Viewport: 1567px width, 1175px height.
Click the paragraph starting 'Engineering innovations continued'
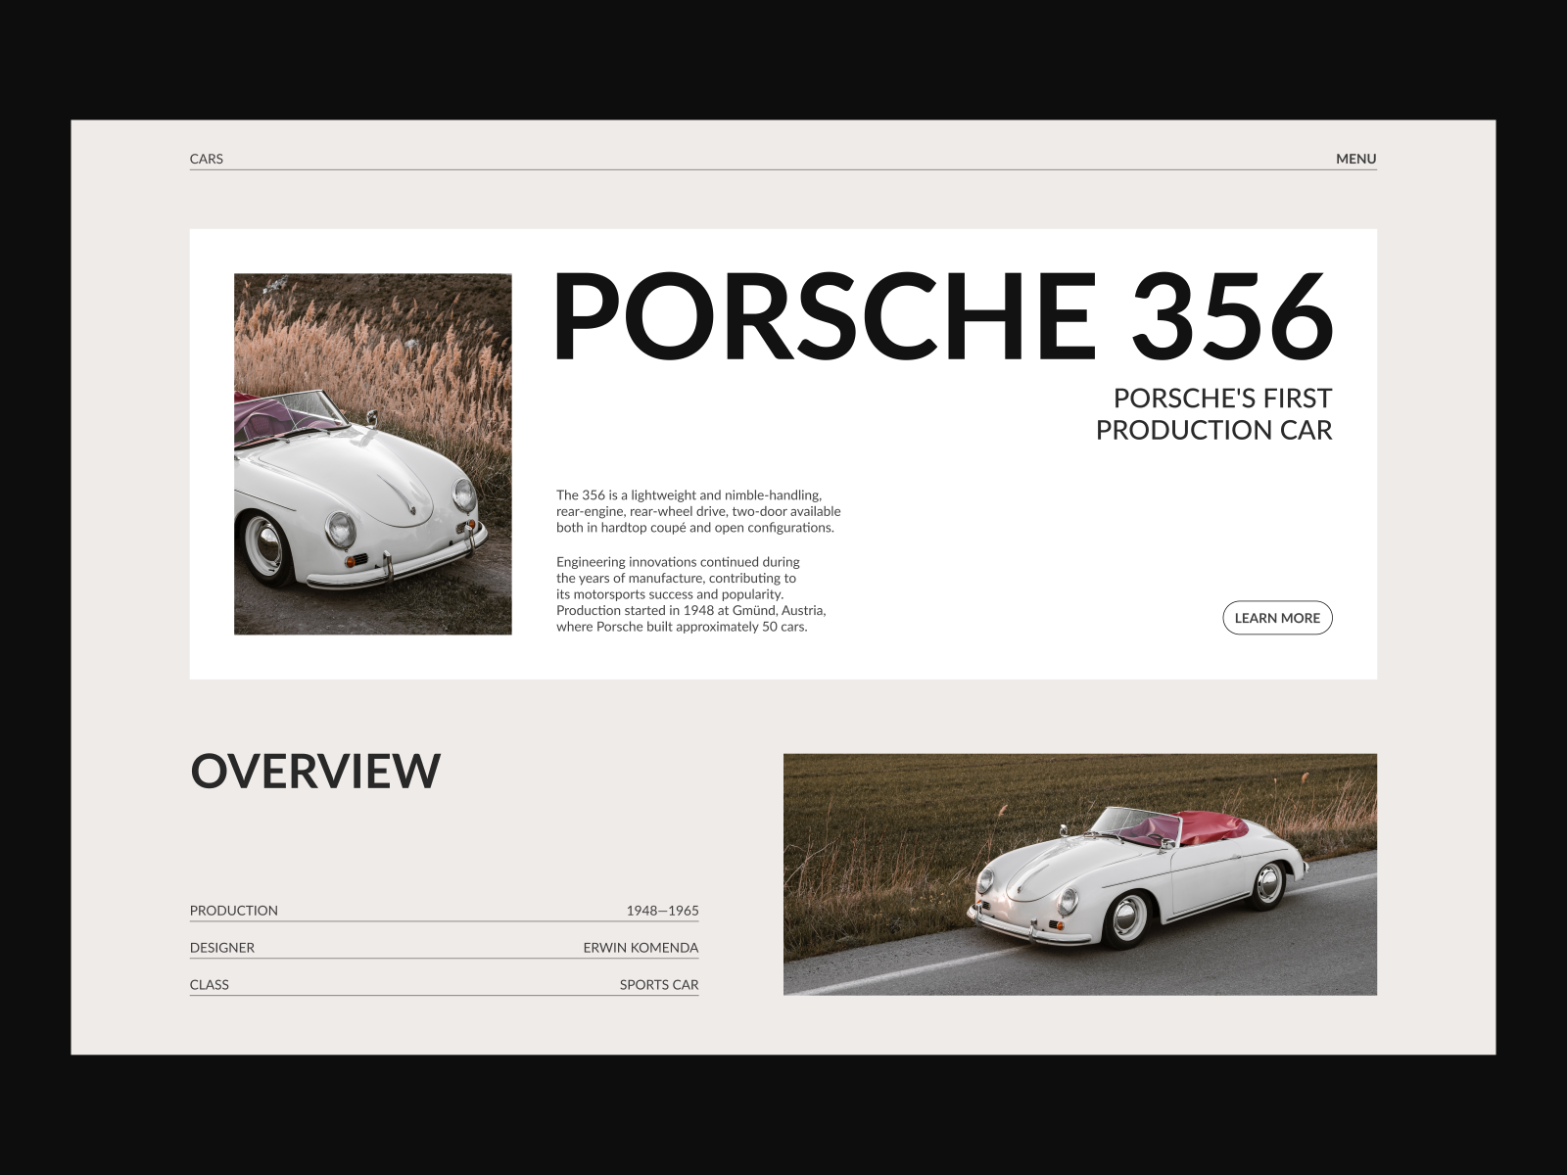pos(691,594)
